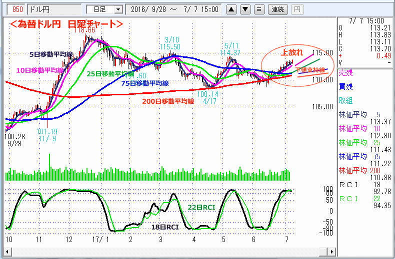Open the list menu icon button
This screenshot has width=395, height=259.
[259, 9]
